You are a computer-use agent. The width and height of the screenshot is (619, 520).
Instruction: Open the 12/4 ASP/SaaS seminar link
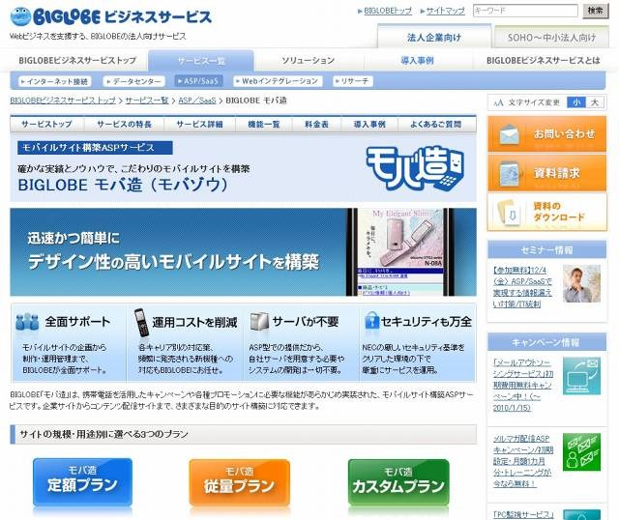[x=522, y=287]
